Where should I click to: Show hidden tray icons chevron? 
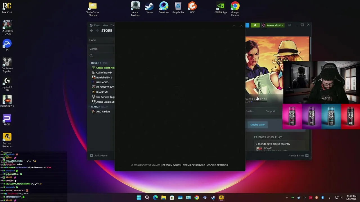pyautogui.click(x=287, y=198)
